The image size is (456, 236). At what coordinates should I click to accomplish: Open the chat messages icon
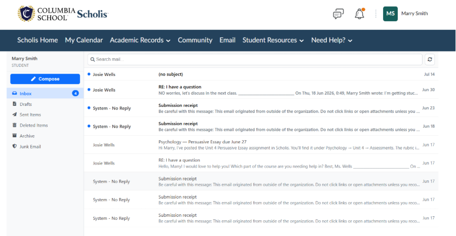338,14
